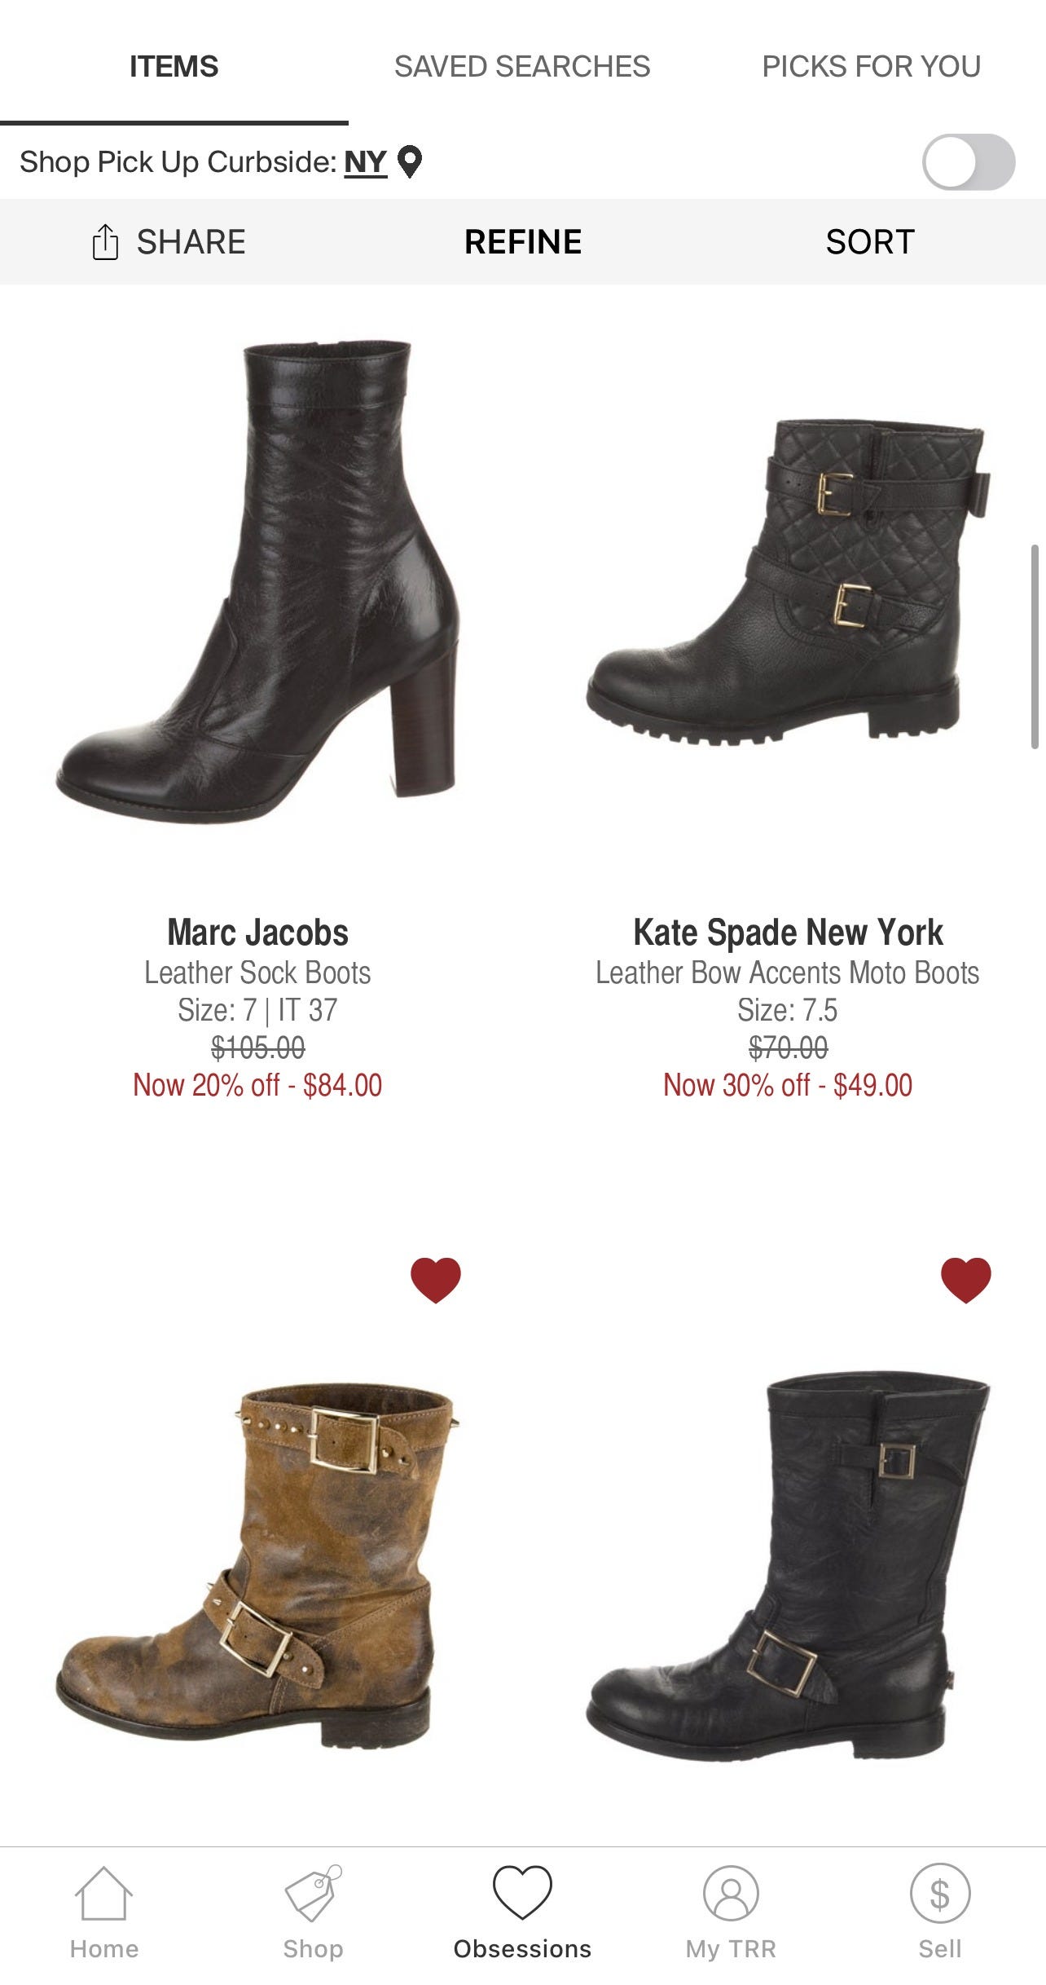Open the Sell dollar icon
Screen dimensions: 1046x1985
coord(940,1893)
